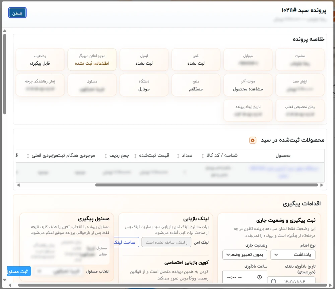Screen dimensions: 335x289
Task: Click the بستن close button
Action: (x=17, y=13)
